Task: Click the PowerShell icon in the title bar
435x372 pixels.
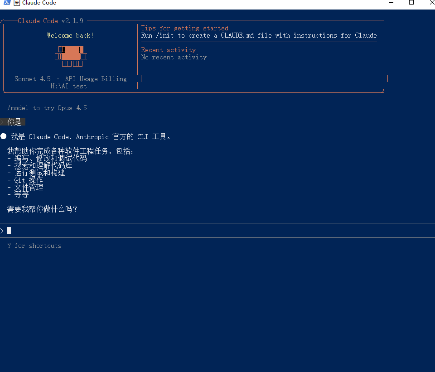Action: coord(7,3)
